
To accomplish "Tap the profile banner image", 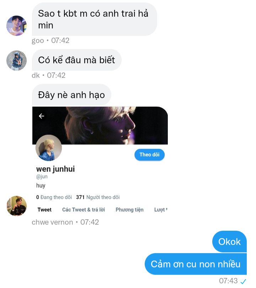I will [x=100, y=126].
